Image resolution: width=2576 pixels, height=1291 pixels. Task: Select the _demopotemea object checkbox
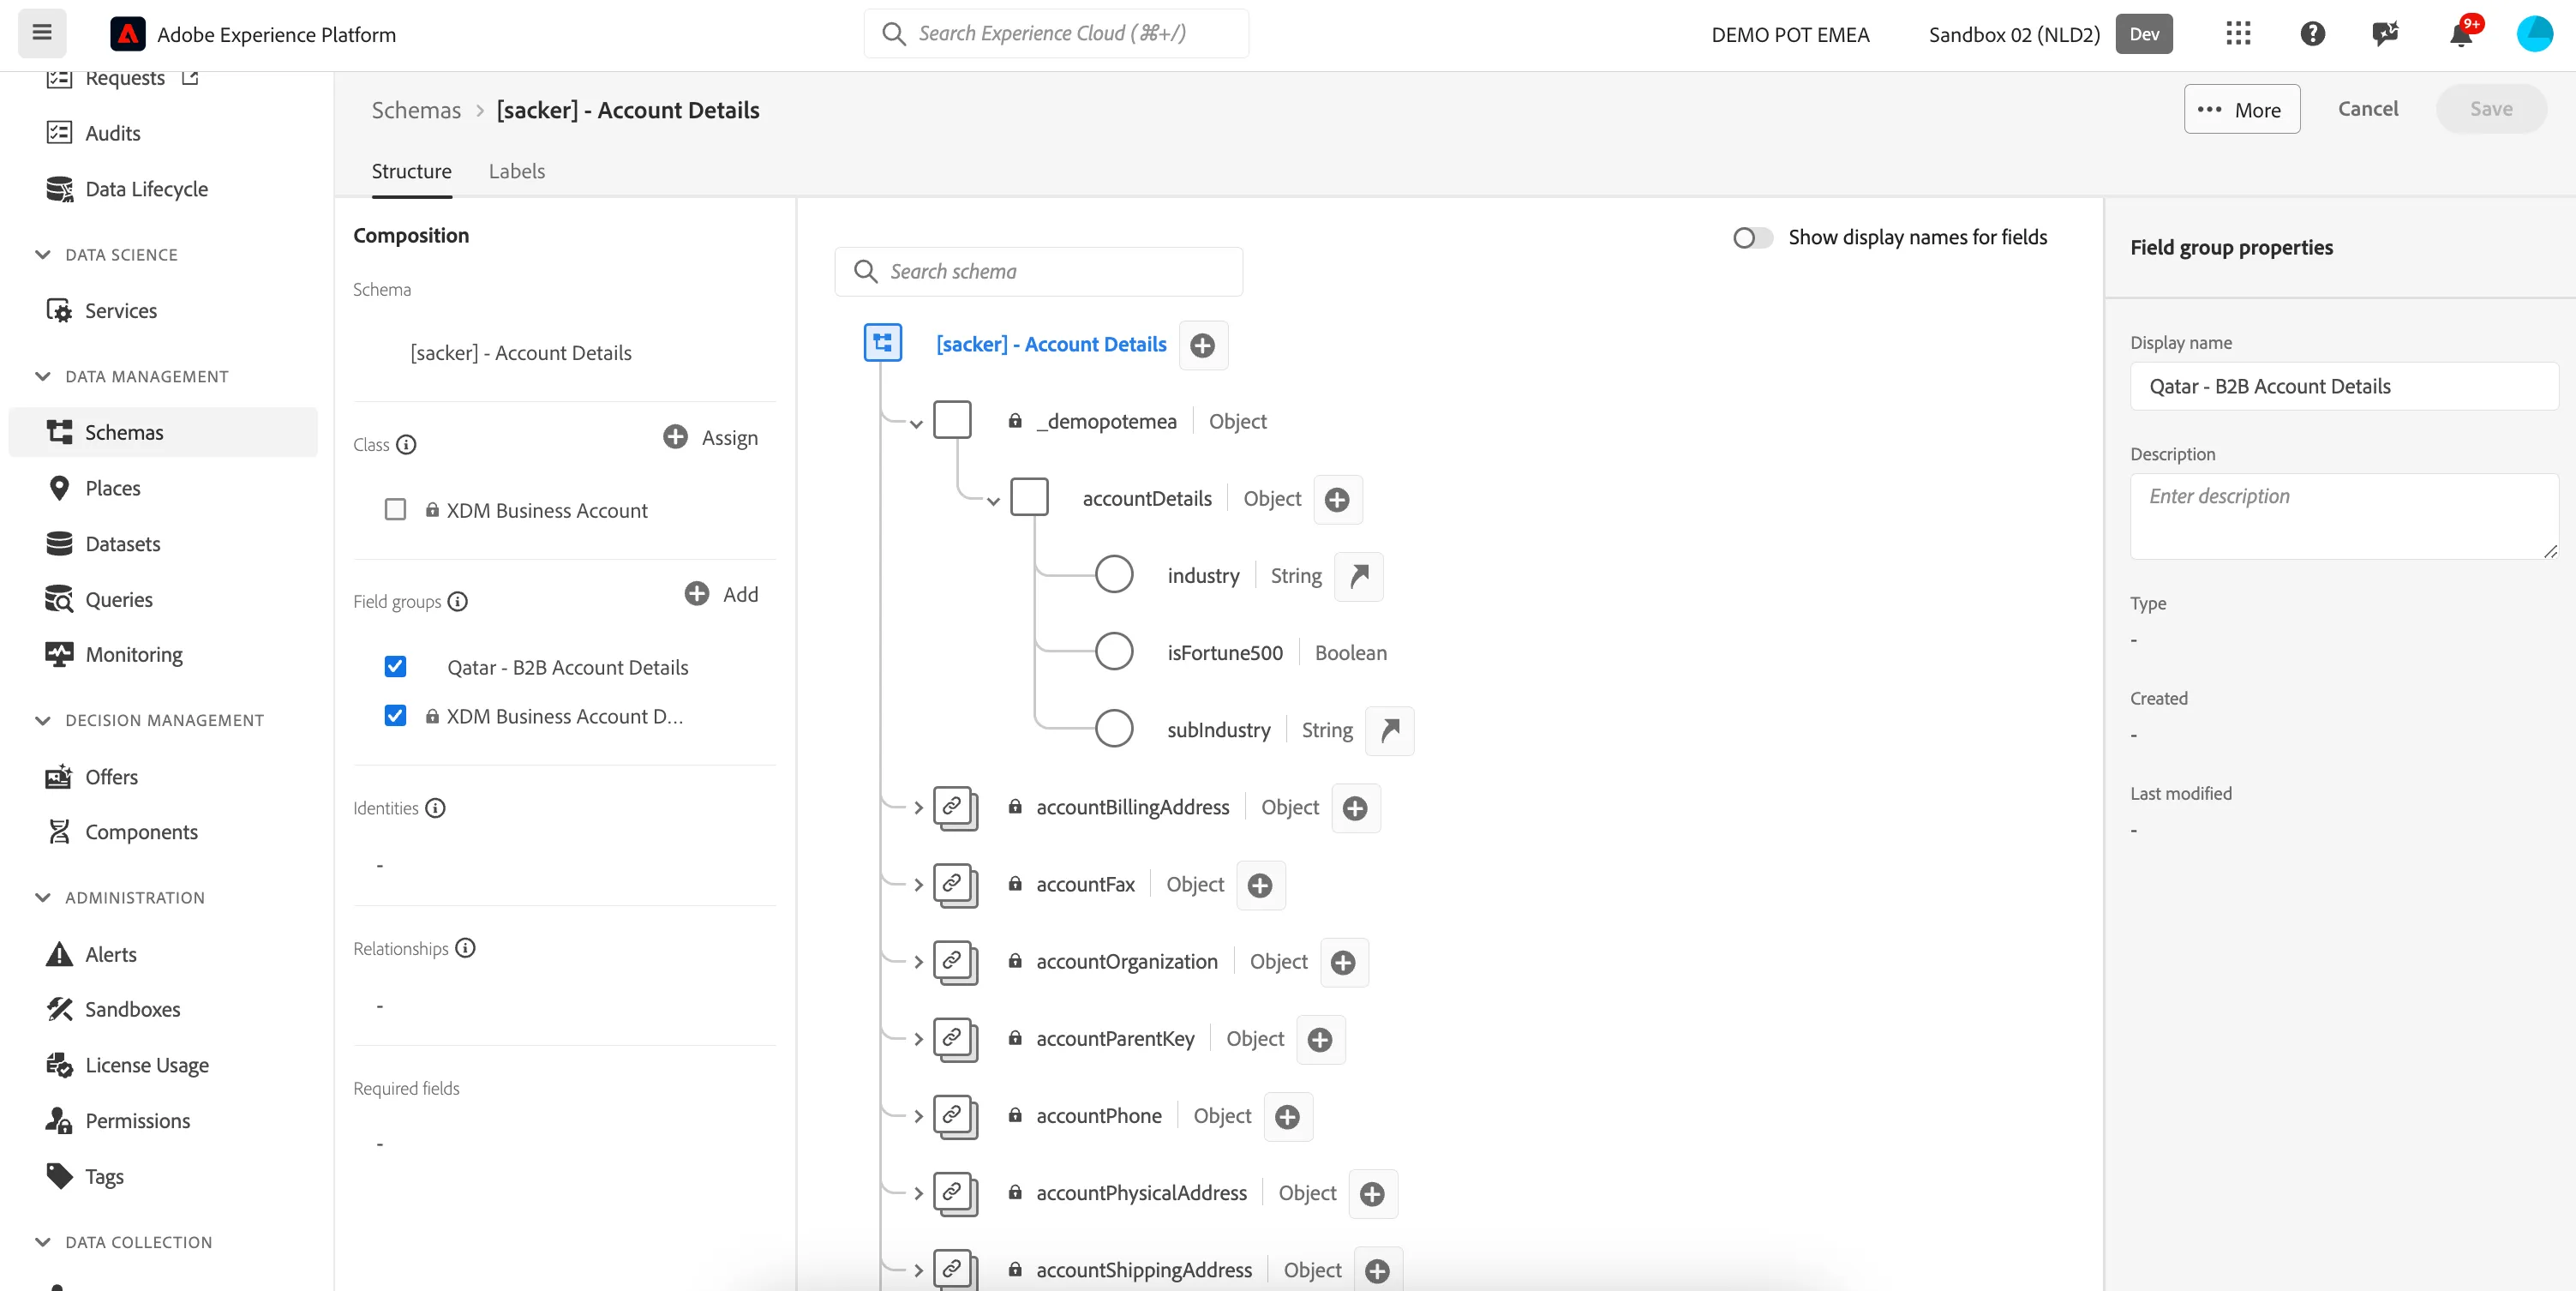952,420
